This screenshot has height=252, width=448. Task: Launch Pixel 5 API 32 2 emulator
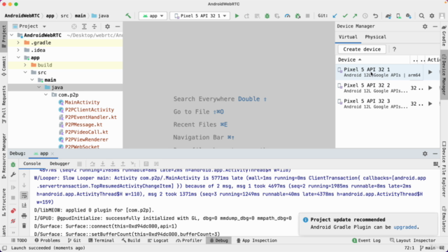point(430,87)
